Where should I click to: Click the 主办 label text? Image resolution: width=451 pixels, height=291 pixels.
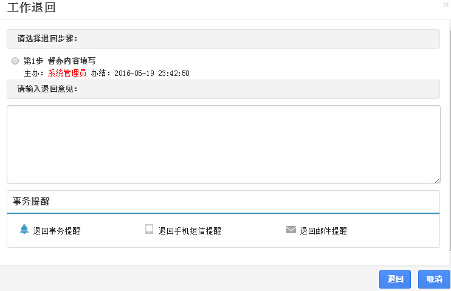pyautogui.click(x=33, y=73)
